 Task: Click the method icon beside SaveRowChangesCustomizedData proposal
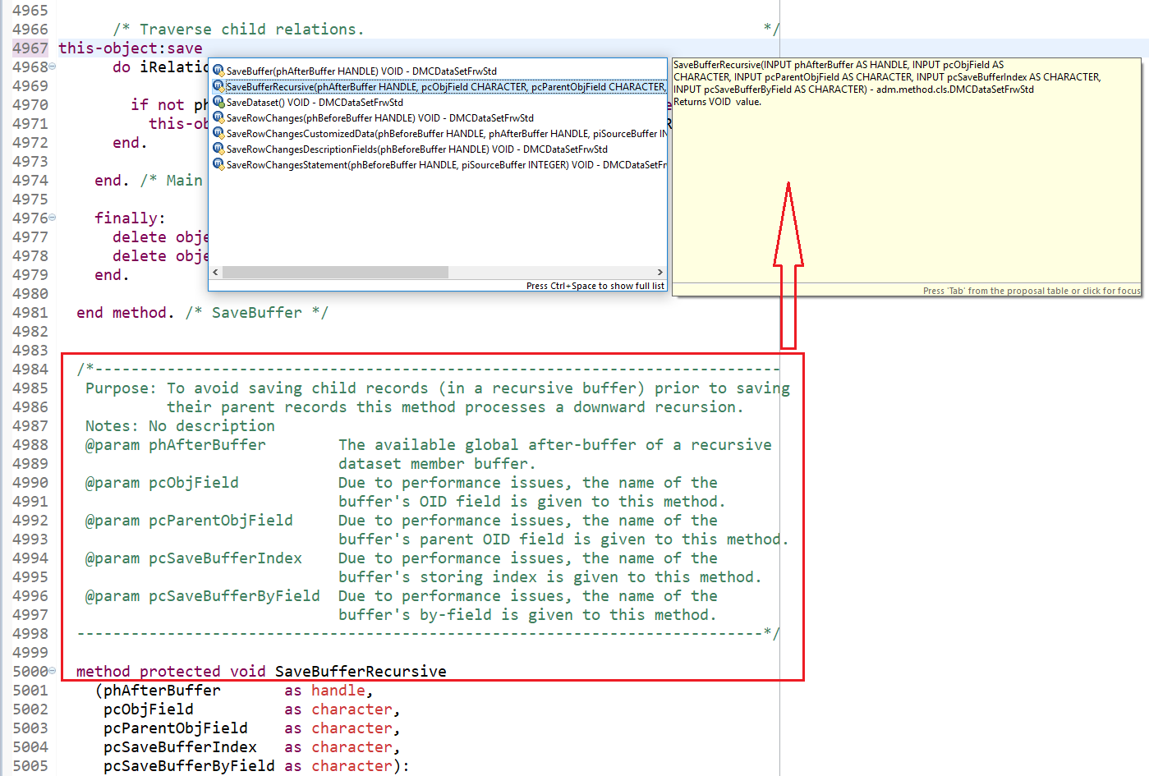[x=218, y=133]
